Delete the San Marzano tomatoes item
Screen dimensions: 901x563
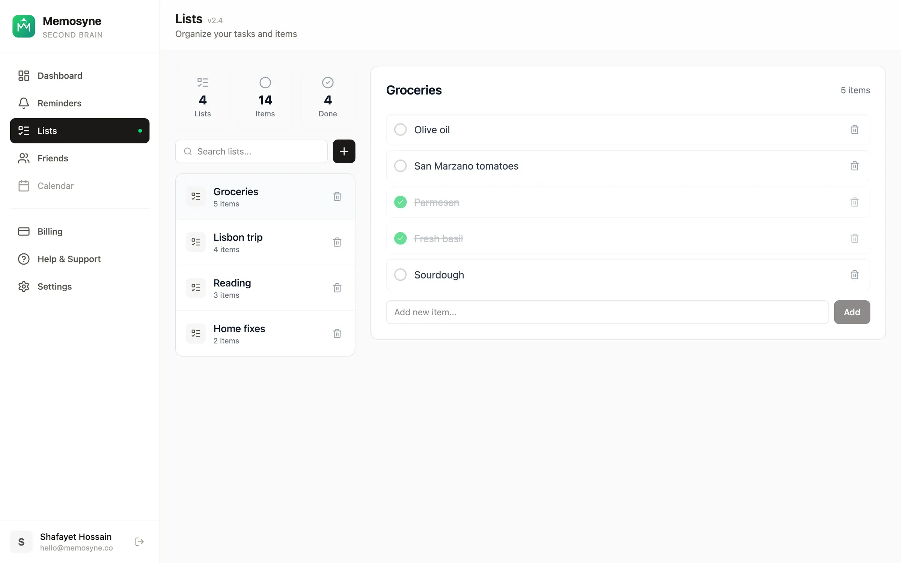854,166
